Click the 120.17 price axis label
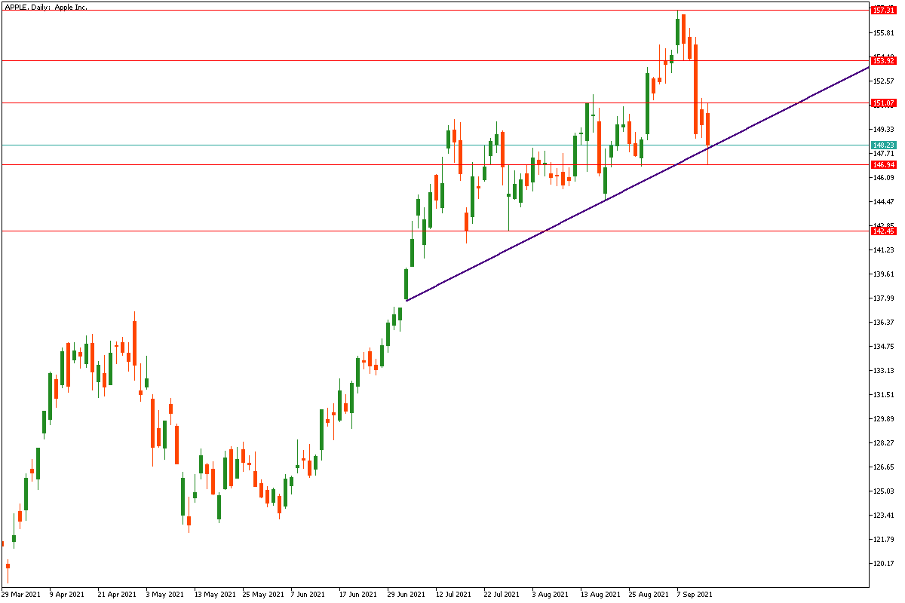The image size is (905, 603). tap(883, 564)
